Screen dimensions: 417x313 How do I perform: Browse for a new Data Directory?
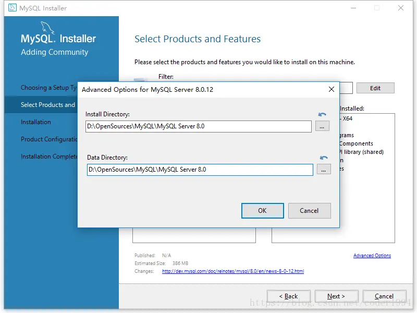[x=323, y=169]
